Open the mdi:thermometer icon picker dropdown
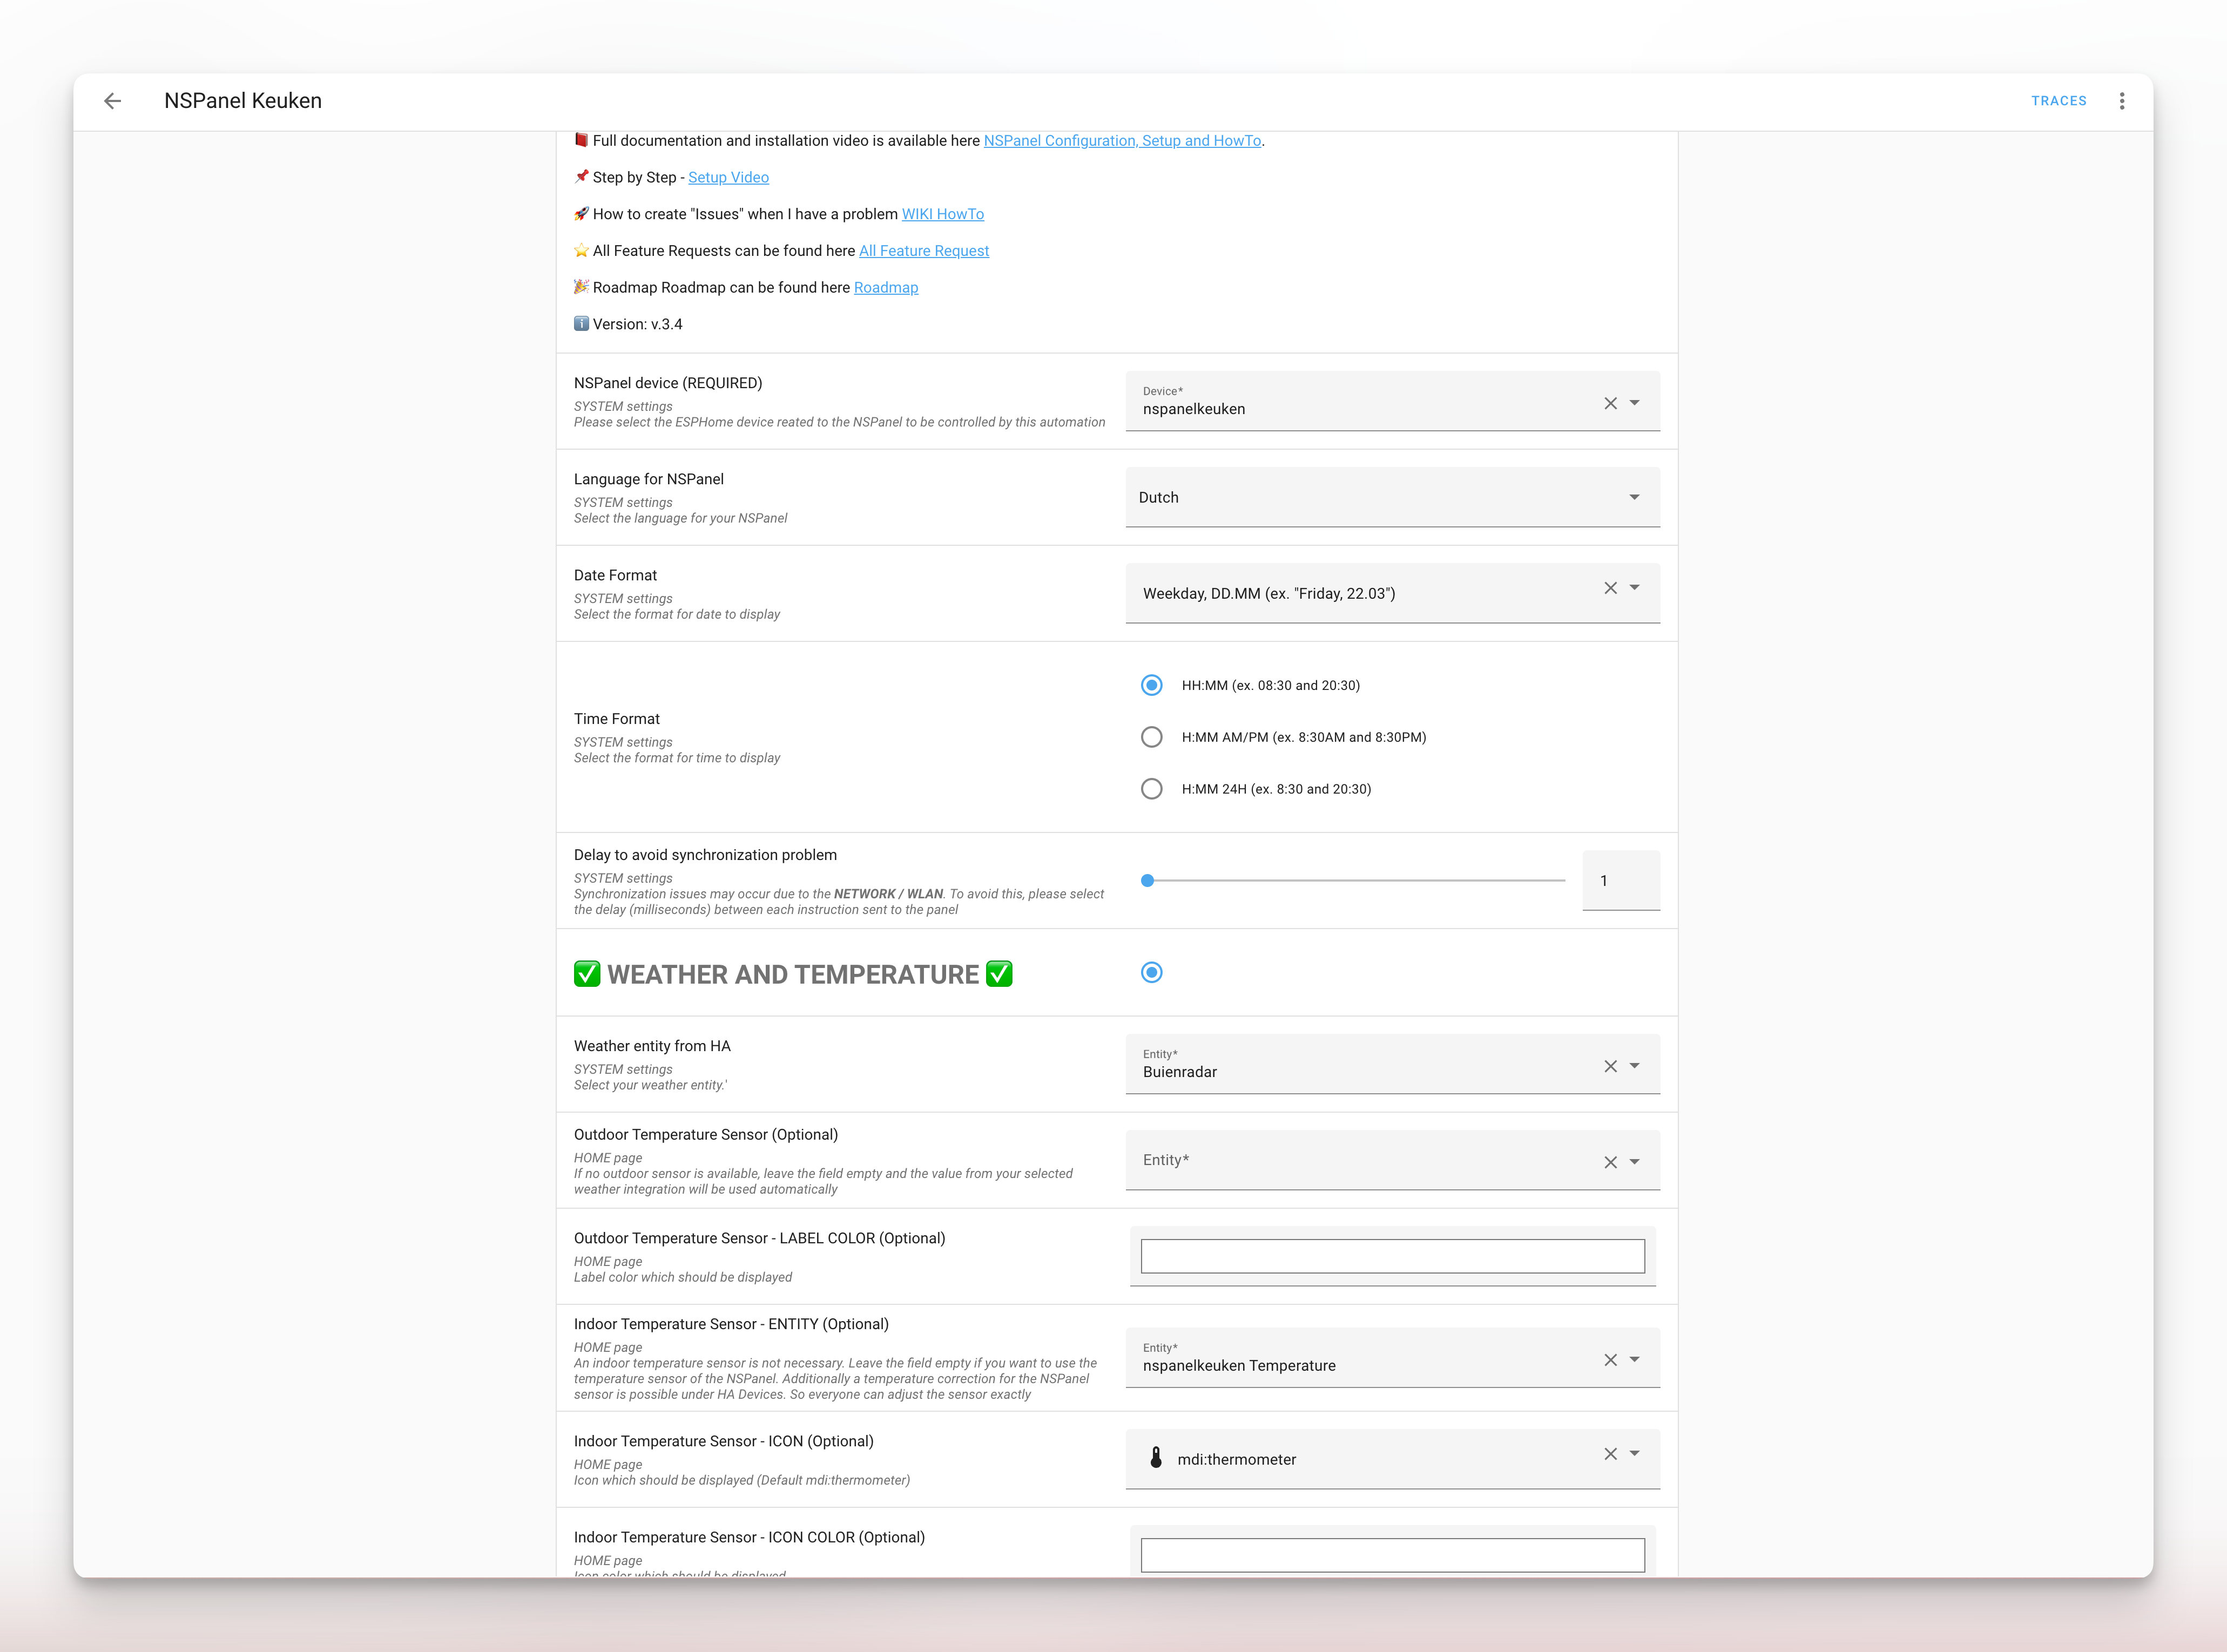The width and height of the screenshot is (2227, 1652). point(1634,1454)
